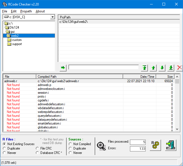Move ProPath entry up one

click(x=153, y=68)
